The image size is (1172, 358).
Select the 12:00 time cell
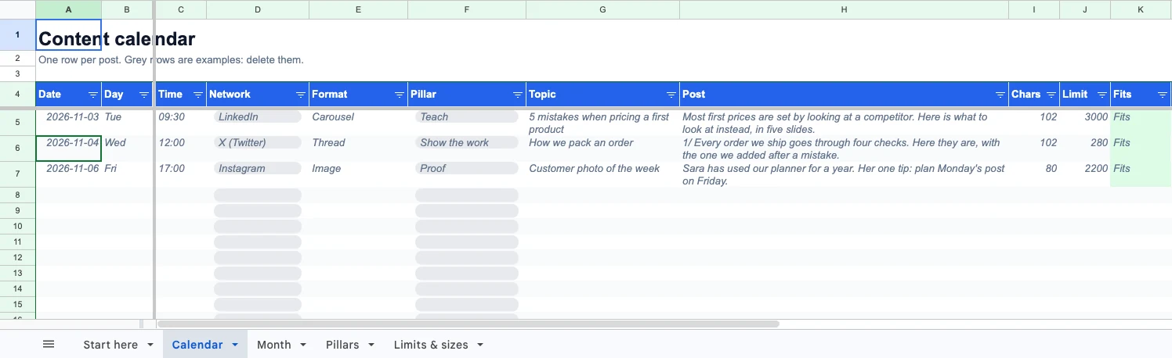point(181,148)
